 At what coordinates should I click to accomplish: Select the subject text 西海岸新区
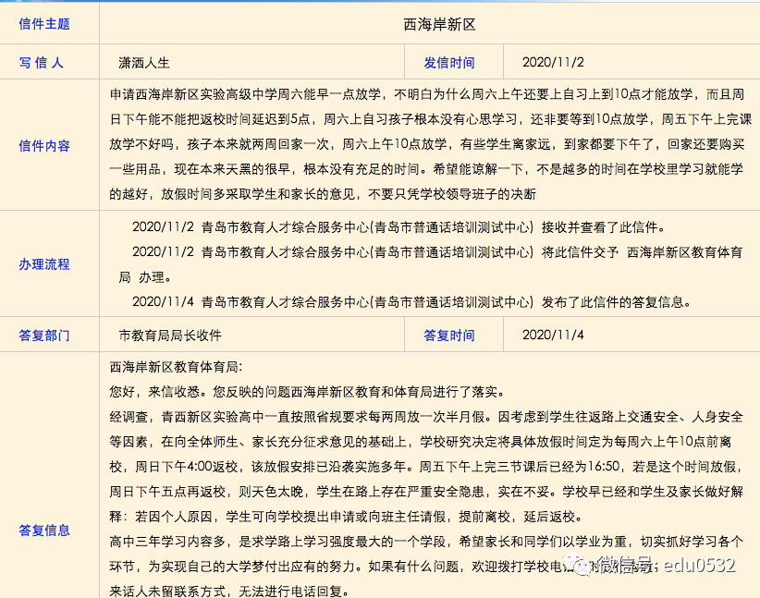pos(439,24)
